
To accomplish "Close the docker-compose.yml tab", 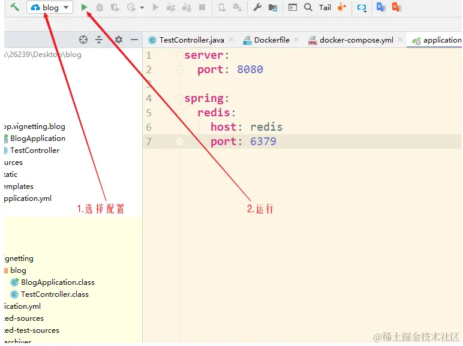I will point(400,39).
